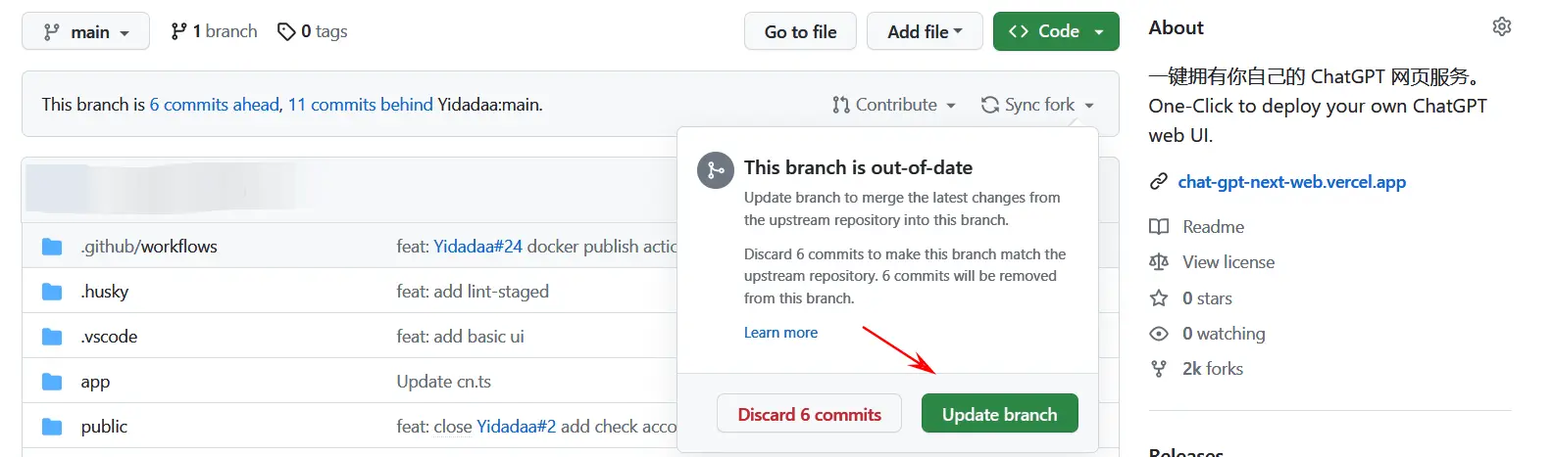Open the main branch dropdown
Screen dimensions: 1553x457
[x=86, y=31]
